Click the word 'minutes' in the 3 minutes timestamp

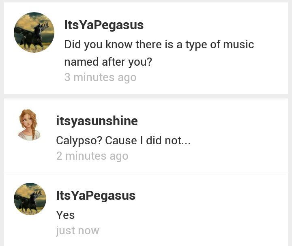pos(94,77)
